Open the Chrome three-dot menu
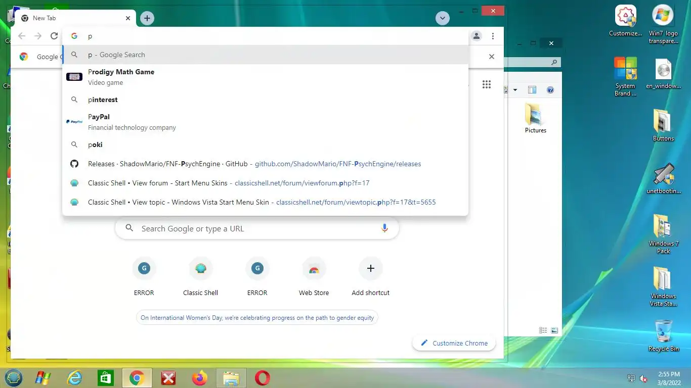The height and width of the screenshot is (388, 691). [493, 36]
